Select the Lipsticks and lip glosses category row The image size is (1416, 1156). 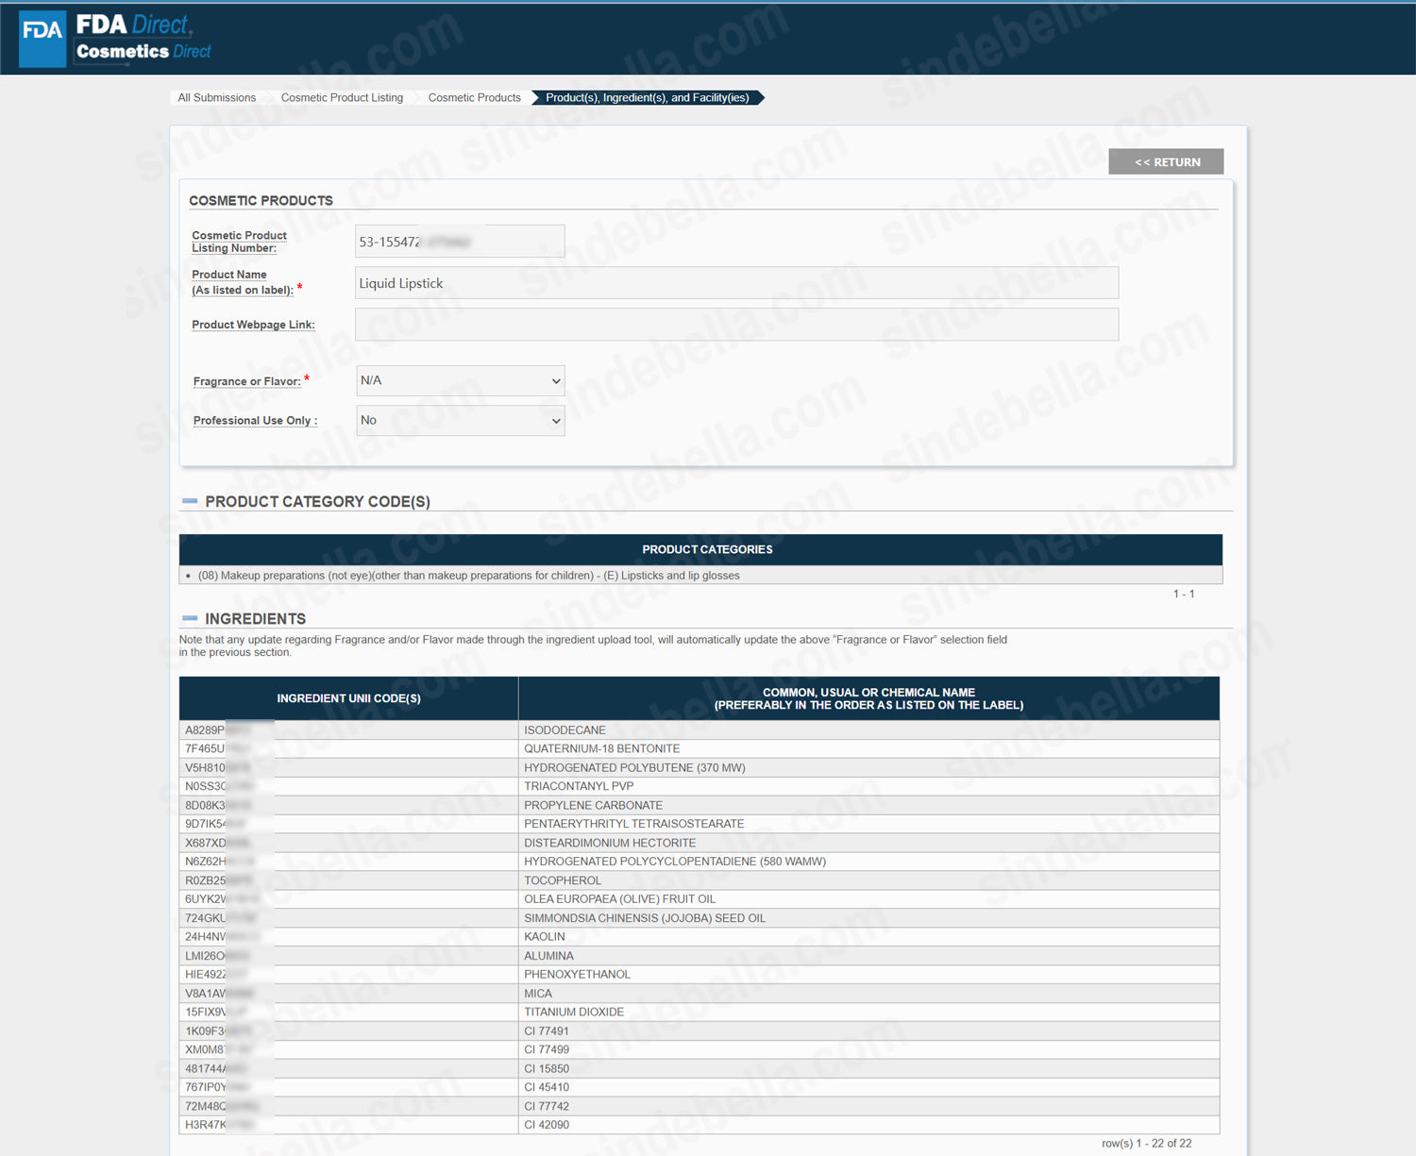(x=700, y=575)
